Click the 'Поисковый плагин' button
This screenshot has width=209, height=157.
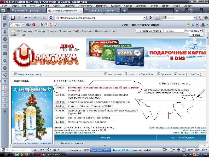point(149,31)
